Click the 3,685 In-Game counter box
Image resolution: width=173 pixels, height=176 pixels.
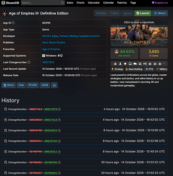154,54
